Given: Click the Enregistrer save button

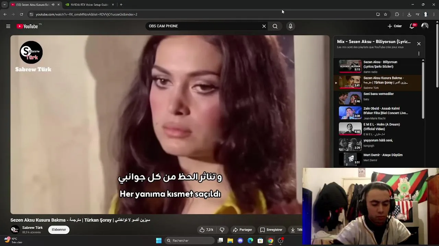Looking at the screenshot, I should pyautogui.click(x=271, y=230).
